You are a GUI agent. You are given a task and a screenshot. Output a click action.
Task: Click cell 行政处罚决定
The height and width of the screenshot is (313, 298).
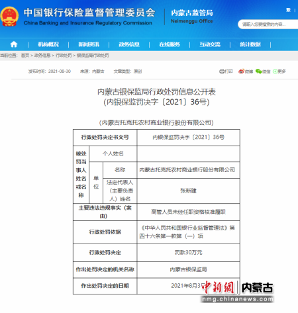coord(105,253)
